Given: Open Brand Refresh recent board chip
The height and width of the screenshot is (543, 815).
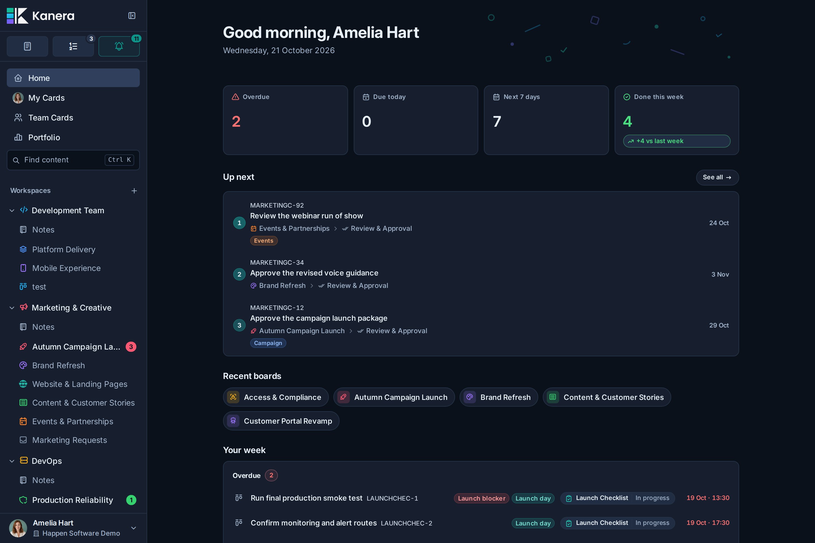Looking at the screenshot, I should [x=499, y=397].
